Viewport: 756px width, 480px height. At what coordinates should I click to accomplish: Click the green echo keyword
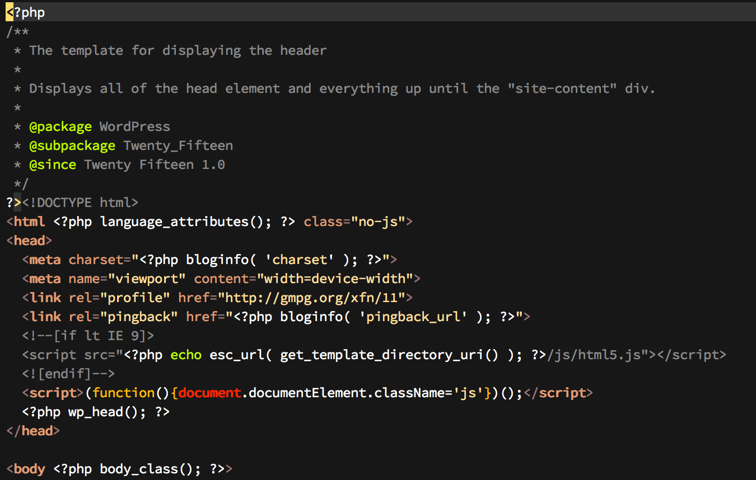point(186,354)
